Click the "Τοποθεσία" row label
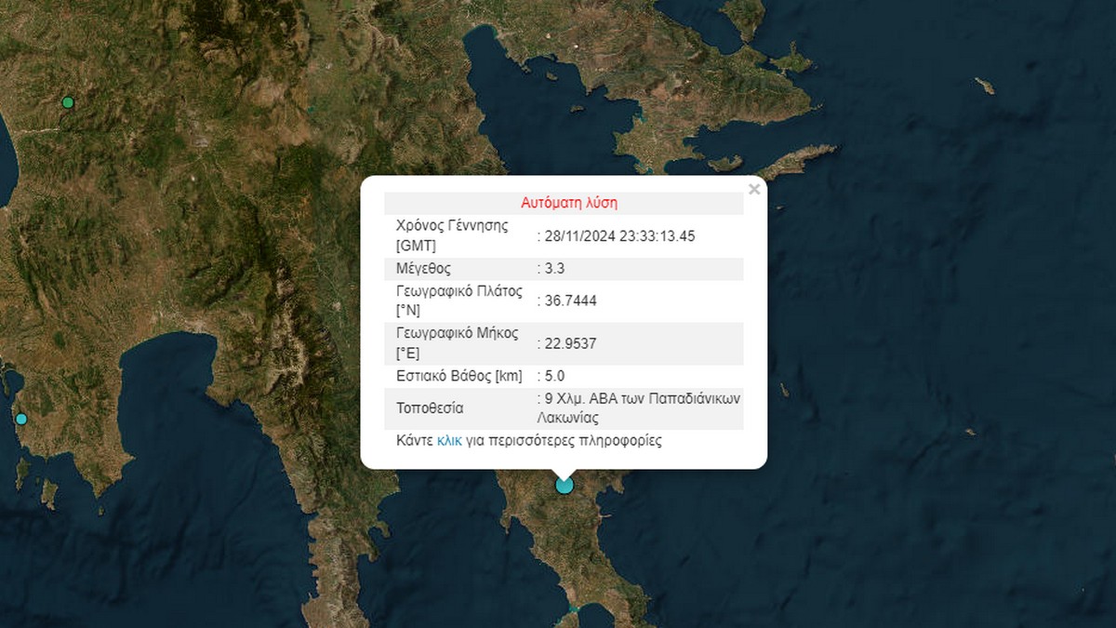This screenshot has height=628, width=1116. (430, 408)
